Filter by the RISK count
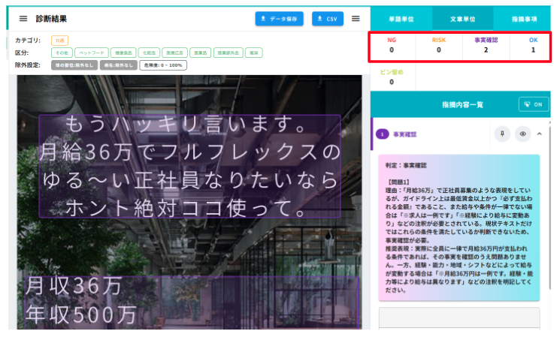Viewport: 557px width, 337px height. click(439, 45)
